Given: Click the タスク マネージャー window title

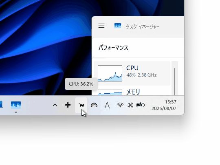Looking at the screenshot, I should click(143, 26).
